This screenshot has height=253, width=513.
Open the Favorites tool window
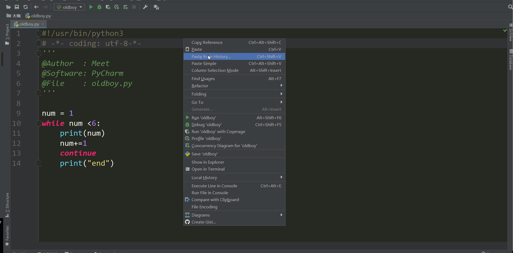click(x=7, y=236)
